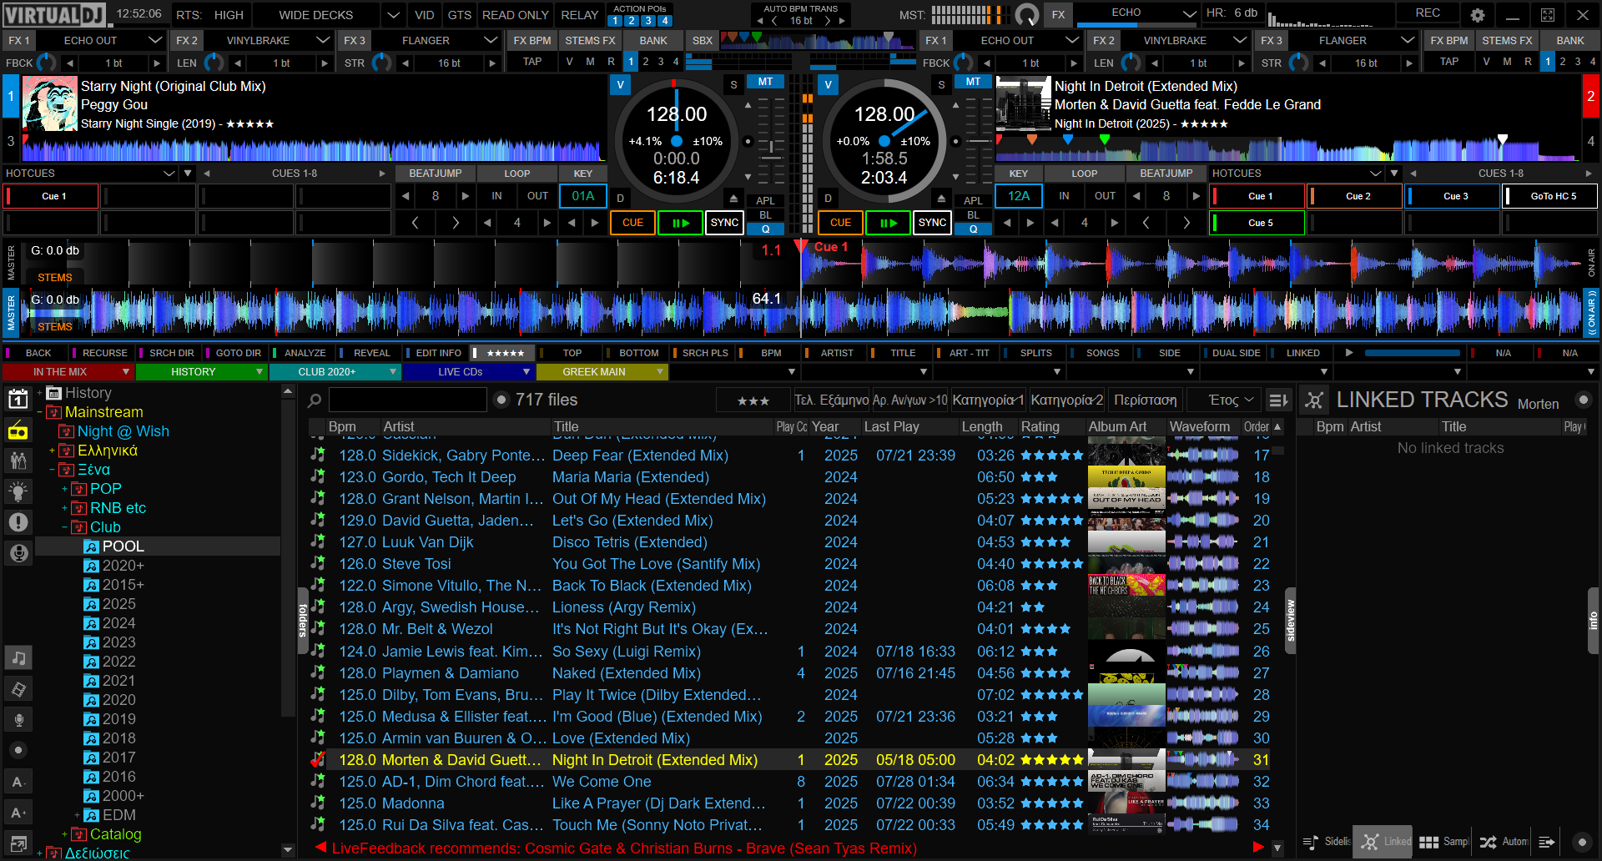Open the VirtualDJ settings gear
This screenshot has width=1602, height=861.
tap(1477, 15)
